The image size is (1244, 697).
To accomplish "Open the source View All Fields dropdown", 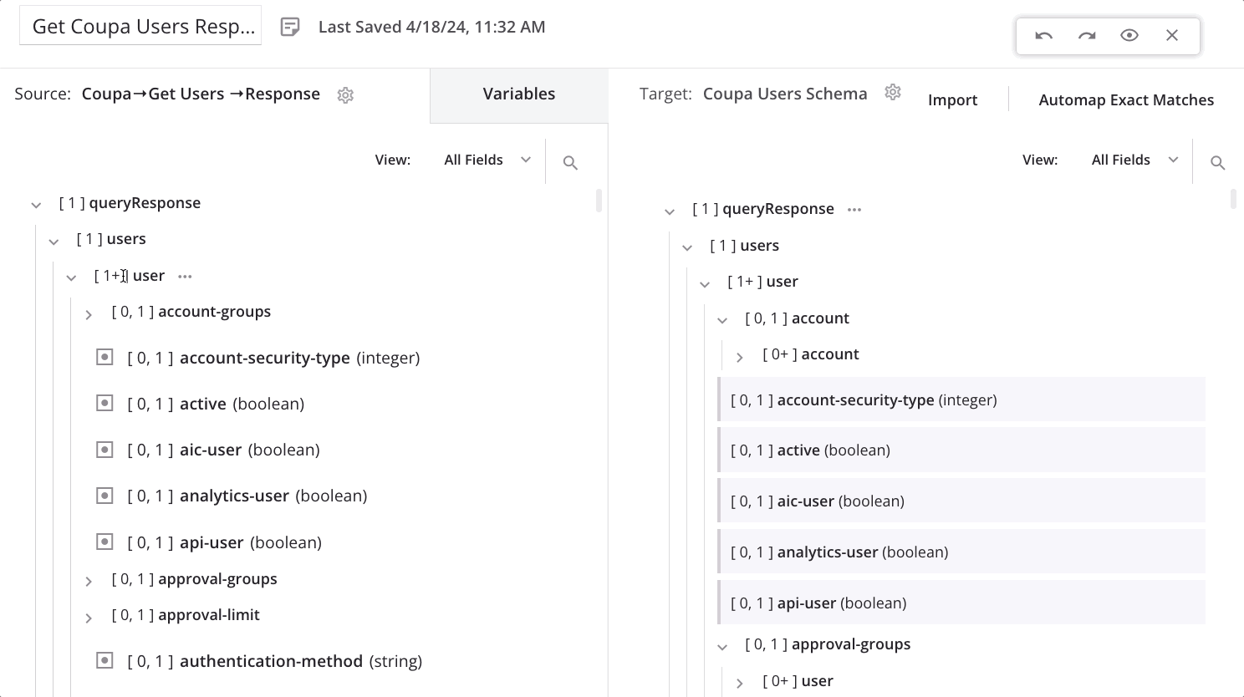I will point(487,160).
